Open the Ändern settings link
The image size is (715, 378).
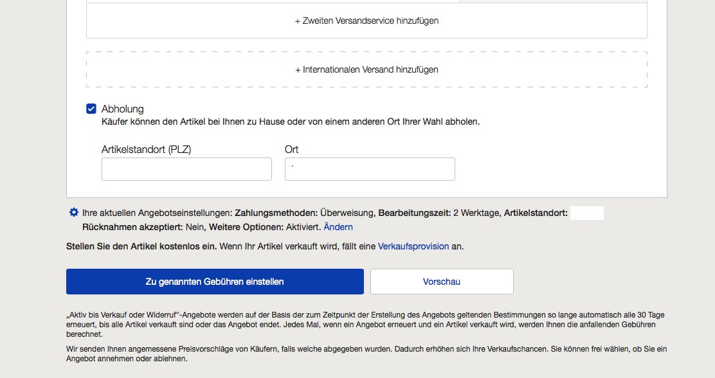click(338, 227)
